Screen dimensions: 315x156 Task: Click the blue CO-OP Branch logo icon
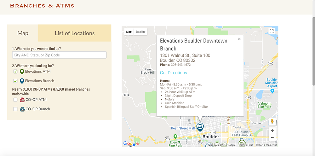[x=22, y=109]
